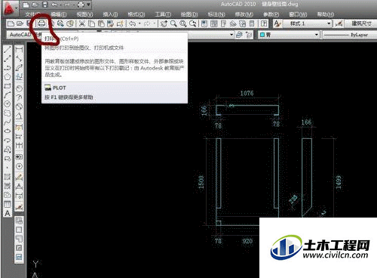Click the Cut scissors icon
The height and width of the screenshot is (278, 377).
click(81, 23)
